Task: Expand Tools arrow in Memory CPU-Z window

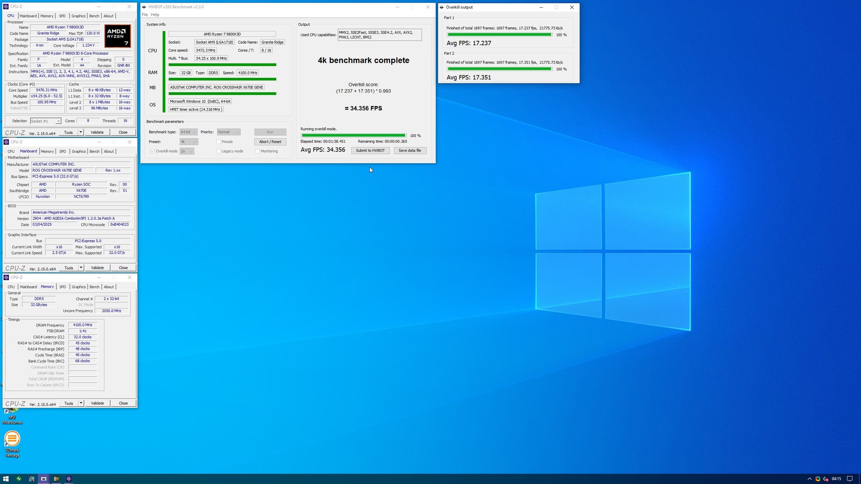Action: [x=81, y=403]
